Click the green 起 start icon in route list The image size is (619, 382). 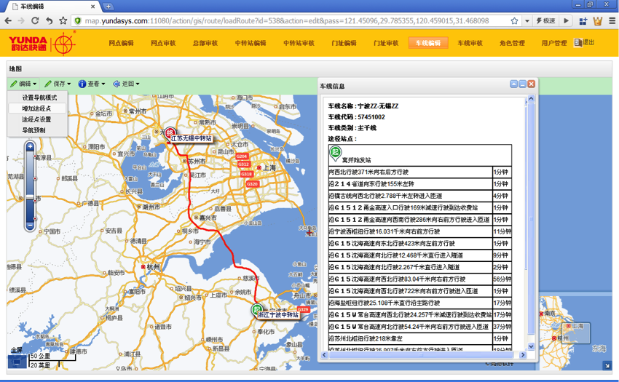click(335, 153)
